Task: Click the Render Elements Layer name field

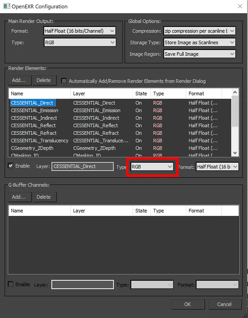Action: tap(82, 166)
